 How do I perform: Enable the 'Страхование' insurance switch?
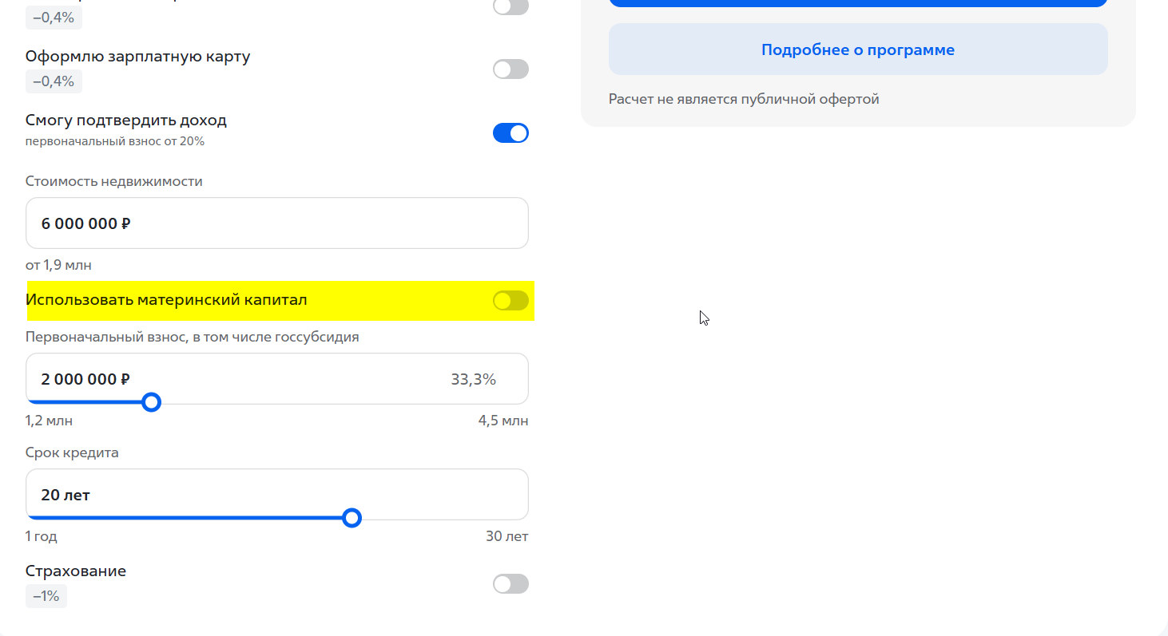pyautogui.click(x=510, y=583)
